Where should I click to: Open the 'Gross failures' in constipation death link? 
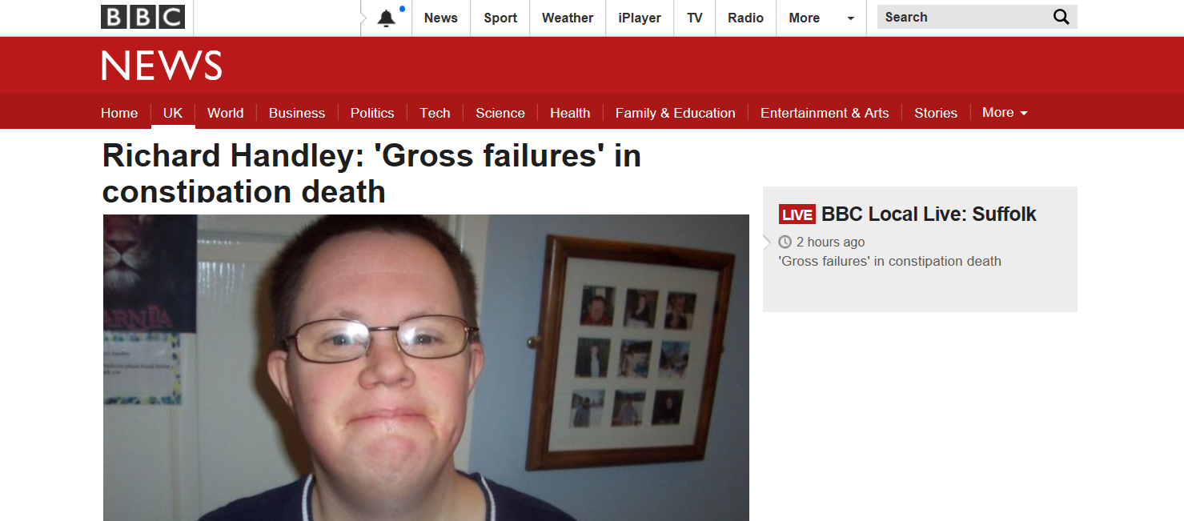pos(889,261)
